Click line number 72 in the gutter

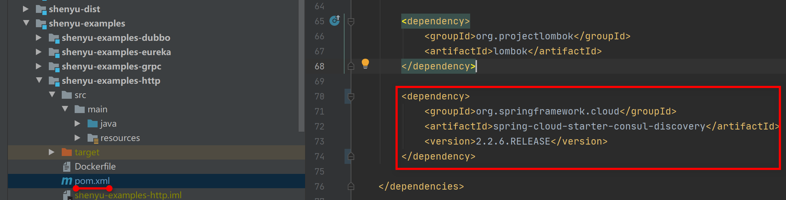point(319,126)
